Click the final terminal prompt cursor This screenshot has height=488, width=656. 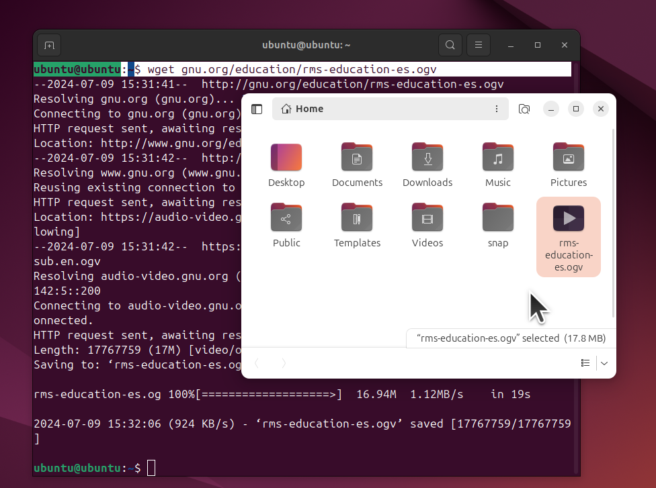click(151, 468)
